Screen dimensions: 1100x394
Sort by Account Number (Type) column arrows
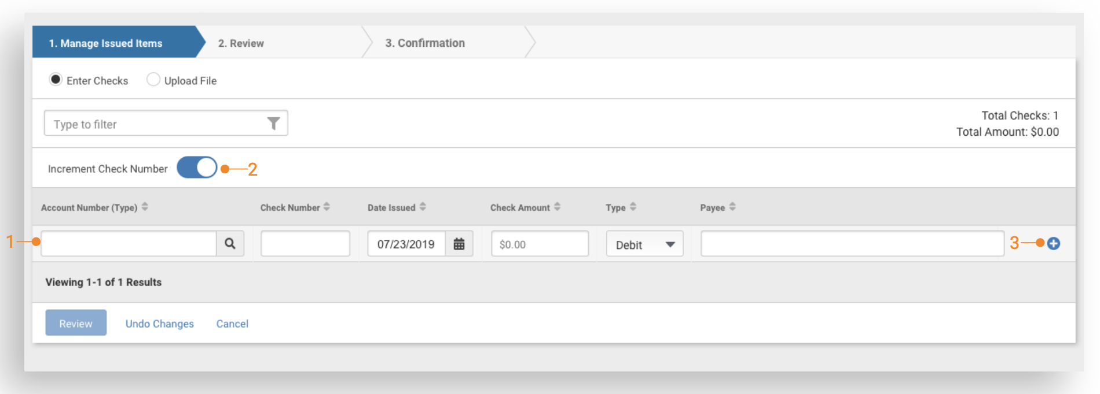coord(145,207)
